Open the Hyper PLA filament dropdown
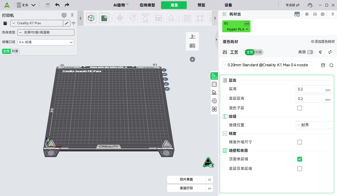This screenshot has height=196, width=337. coord(237,29)
